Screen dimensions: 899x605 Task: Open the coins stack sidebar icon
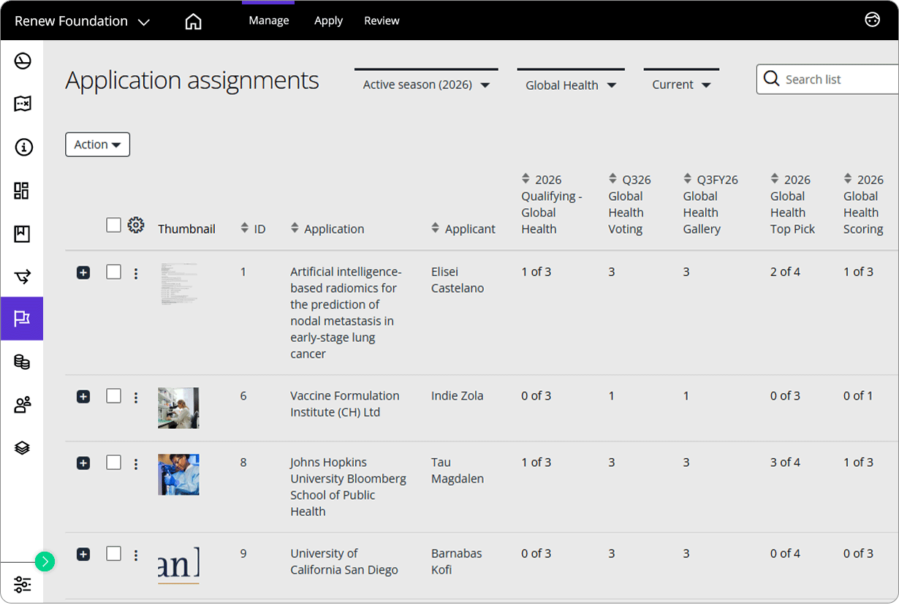click(x=22, y=362)
